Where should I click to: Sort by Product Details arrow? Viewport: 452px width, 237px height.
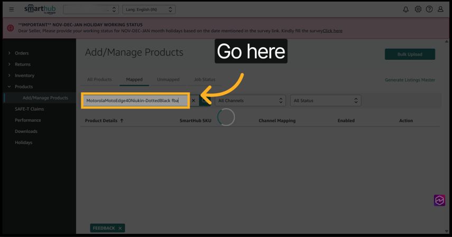point(122,121)
